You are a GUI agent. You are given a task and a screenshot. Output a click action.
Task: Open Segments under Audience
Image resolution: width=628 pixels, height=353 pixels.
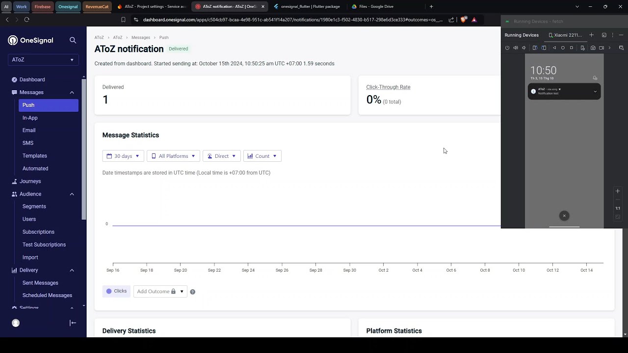34,206
